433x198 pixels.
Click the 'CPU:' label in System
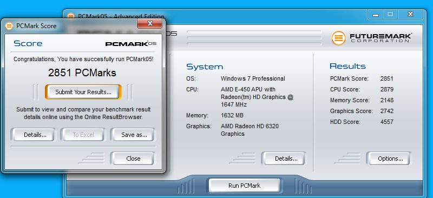pos(193,89)
